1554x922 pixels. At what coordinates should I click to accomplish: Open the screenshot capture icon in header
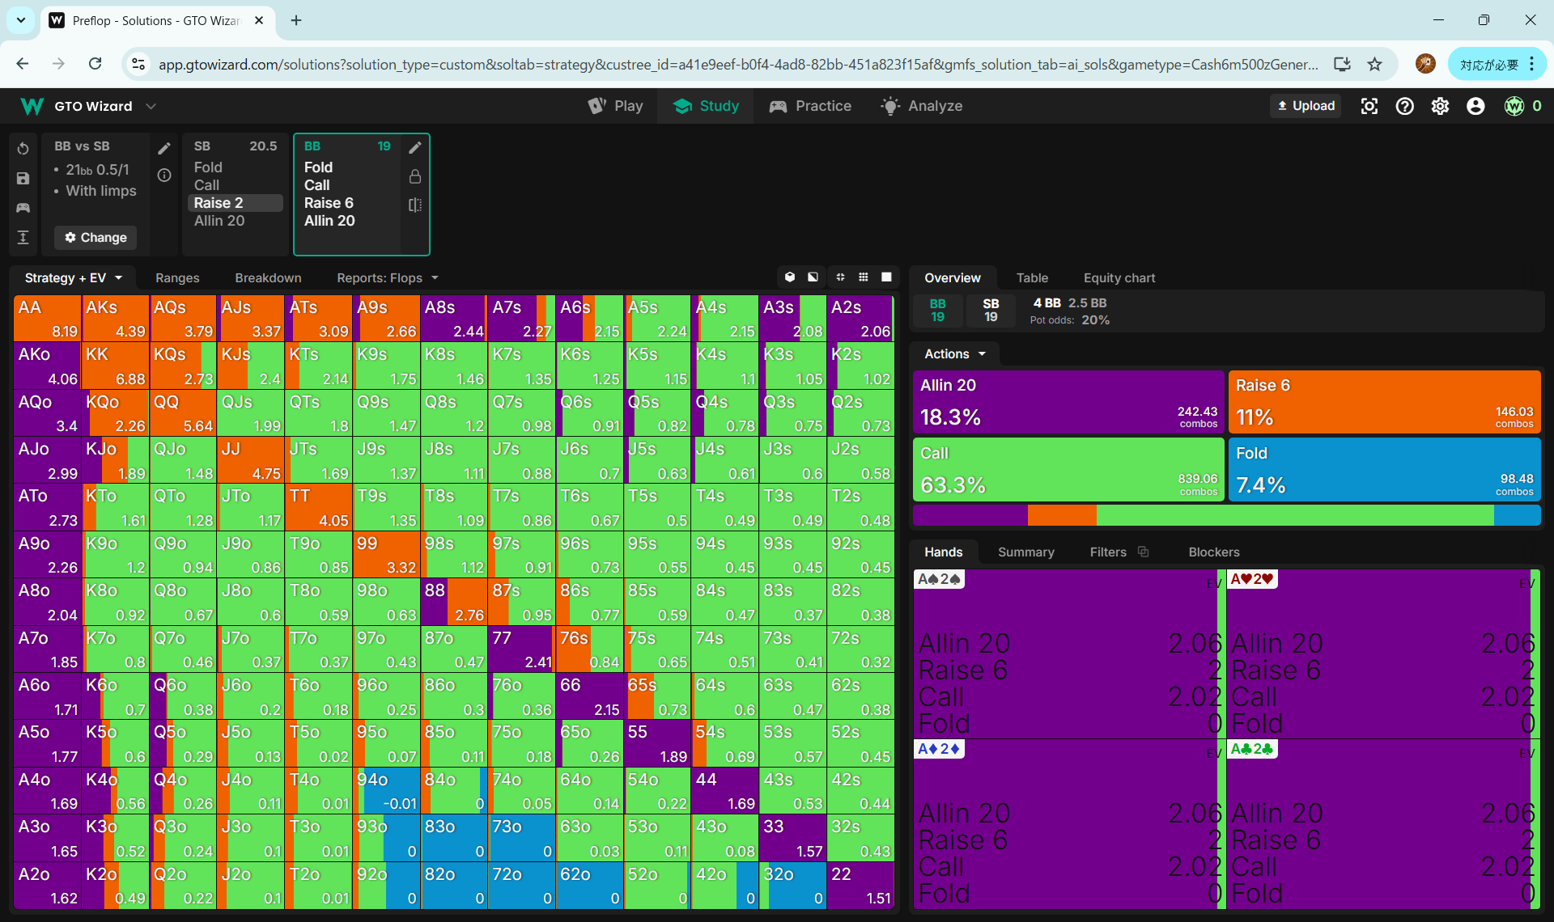(x=1369, y=106)
